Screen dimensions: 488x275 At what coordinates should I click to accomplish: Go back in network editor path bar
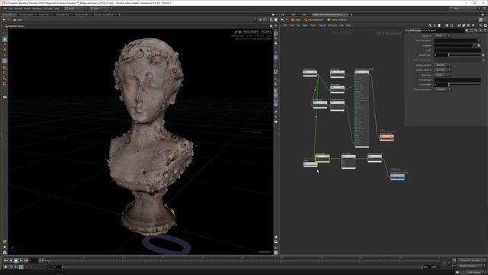(x=282, y=20)
